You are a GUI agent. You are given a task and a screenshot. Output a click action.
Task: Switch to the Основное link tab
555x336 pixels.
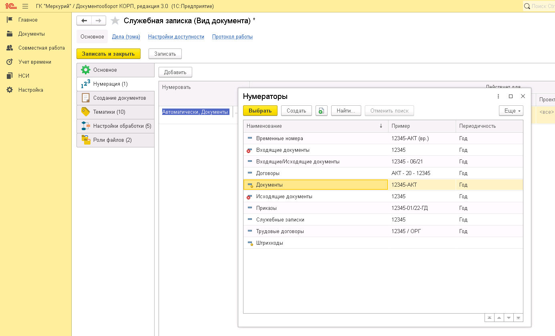point(92,37)
